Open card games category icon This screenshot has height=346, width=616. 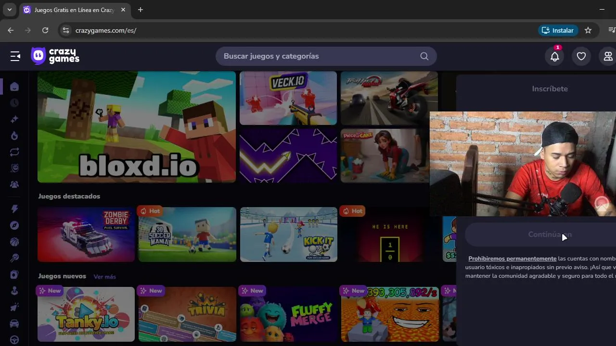pos(14,274)
